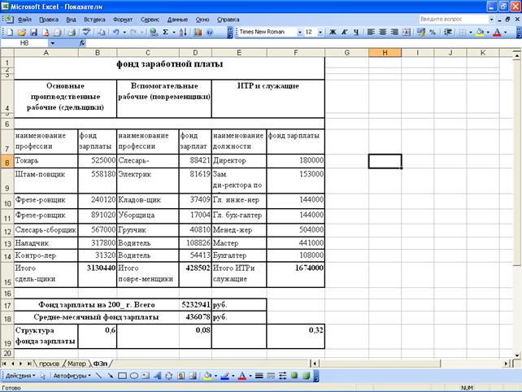Go to the last sheet tab button

click(29, 364)
